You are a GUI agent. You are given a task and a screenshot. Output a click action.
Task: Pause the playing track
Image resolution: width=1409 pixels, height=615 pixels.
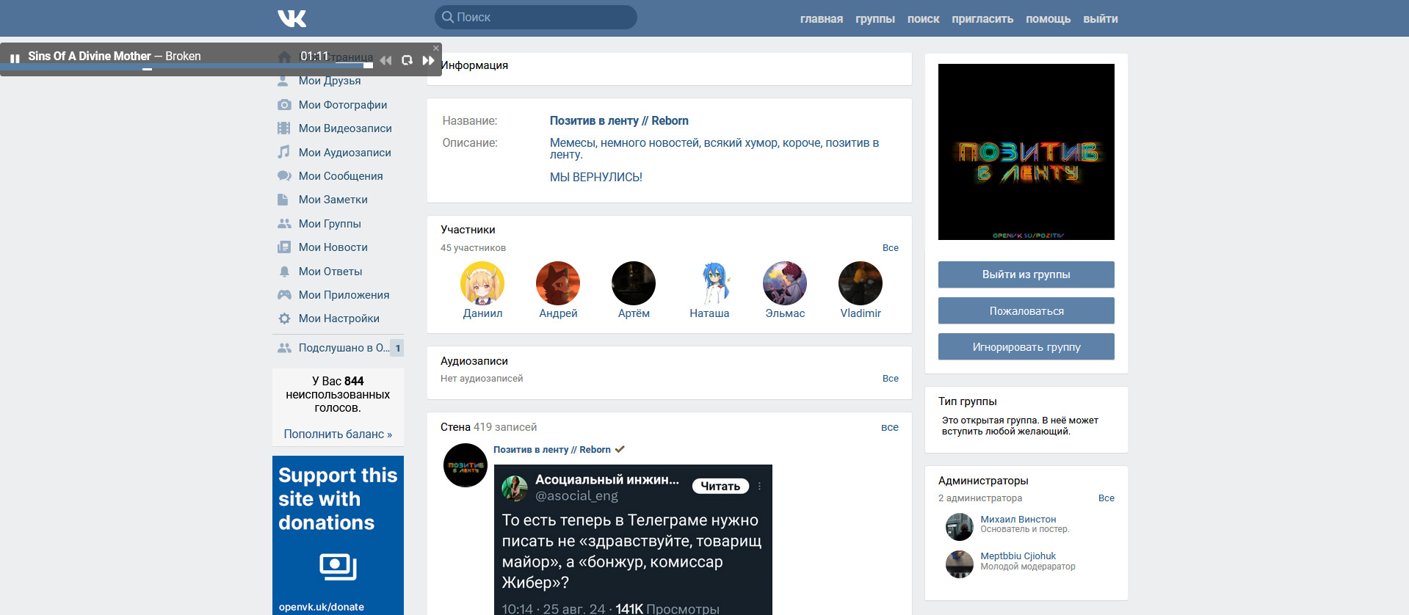15,58
